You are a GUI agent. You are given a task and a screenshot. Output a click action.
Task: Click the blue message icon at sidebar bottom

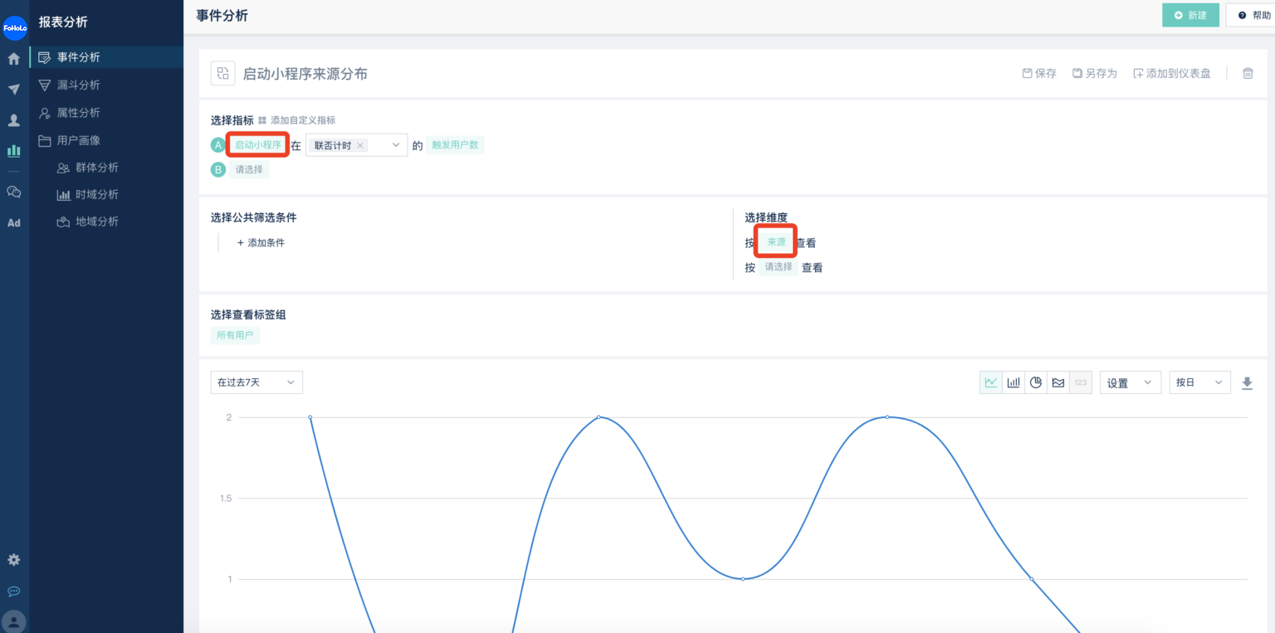(14, 592)
